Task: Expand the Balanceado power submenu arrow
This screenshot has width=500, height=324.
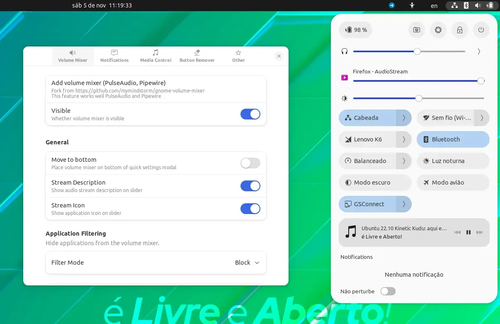Action: [x=404, y=161]
